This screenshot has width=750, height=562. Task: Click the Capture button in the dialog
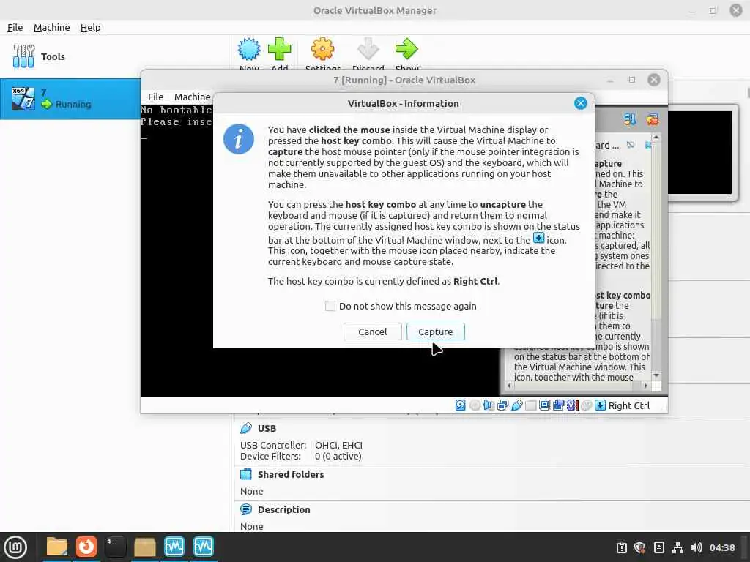click(435, 331)
